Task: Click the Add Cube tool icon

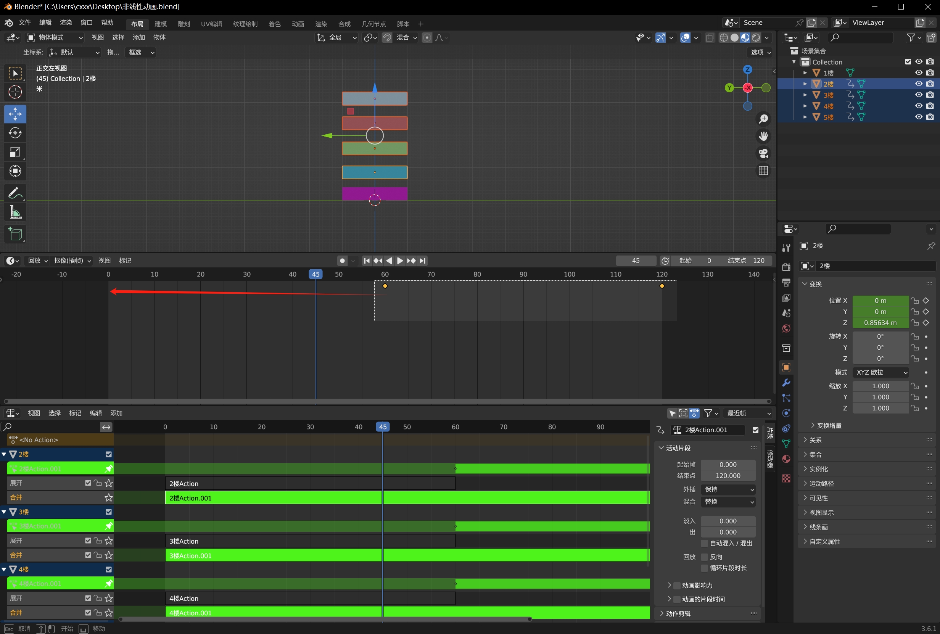Action: tap(15, 234)
